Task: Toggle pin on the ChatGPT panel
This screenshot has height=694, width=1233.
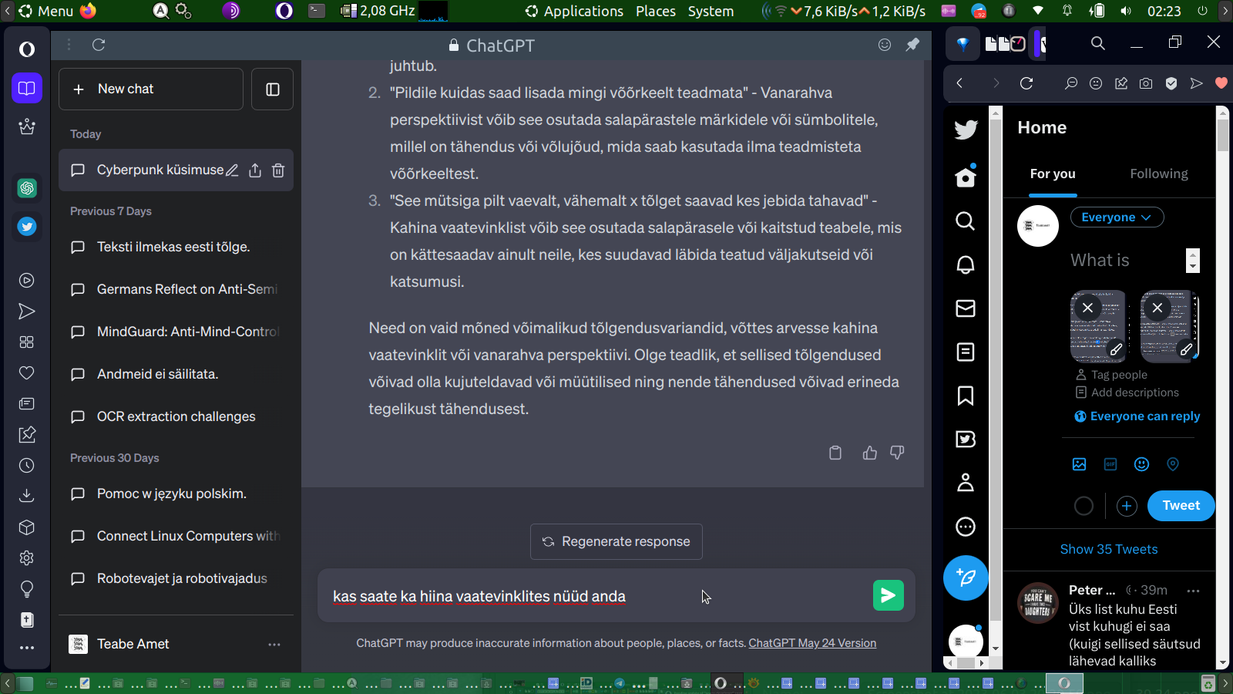Action: point(912,45)
